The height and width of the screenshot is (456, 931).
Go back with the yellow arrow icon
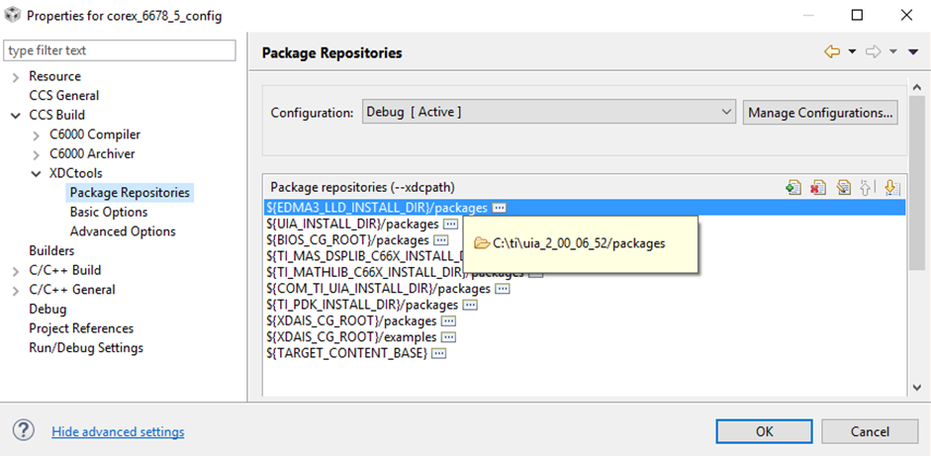(832, 52)
